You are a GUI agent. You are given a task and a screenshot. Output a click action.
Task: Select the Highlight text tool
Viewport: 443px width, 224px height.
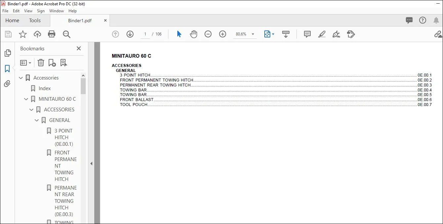(x=322, y=34)
